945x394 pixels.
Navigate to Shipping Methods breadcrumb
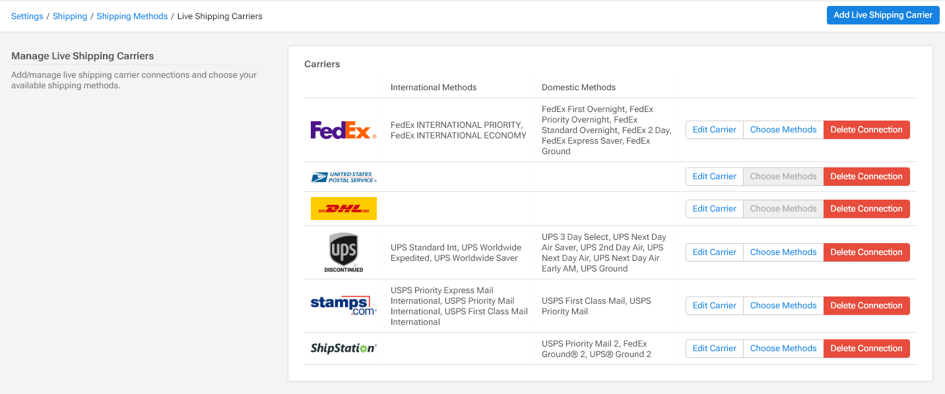pyautogui.click(x=132, y=16)
